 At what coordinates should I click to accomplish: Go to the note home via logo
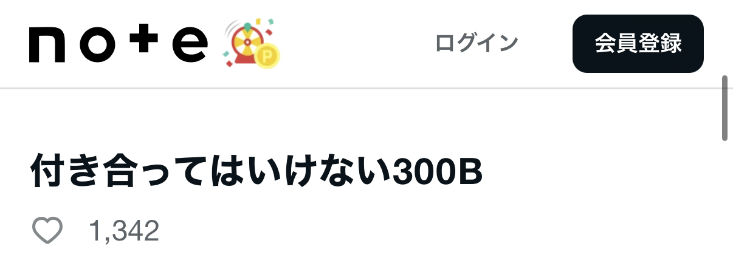pos(119,44)
